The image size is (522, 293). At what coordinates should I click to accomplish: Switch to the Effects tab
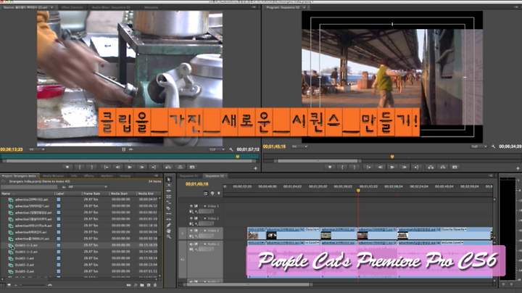(89, 176)
